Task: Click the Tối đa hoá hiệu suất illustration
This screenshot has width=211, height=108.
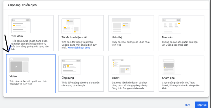Action: coord(71,26)
